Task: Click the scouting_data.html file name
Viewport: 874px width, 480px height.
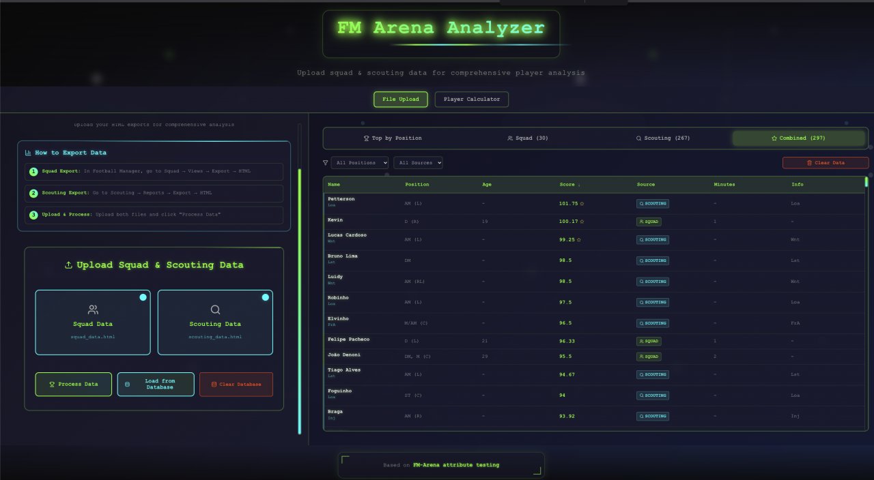Action: pos(215,337)
